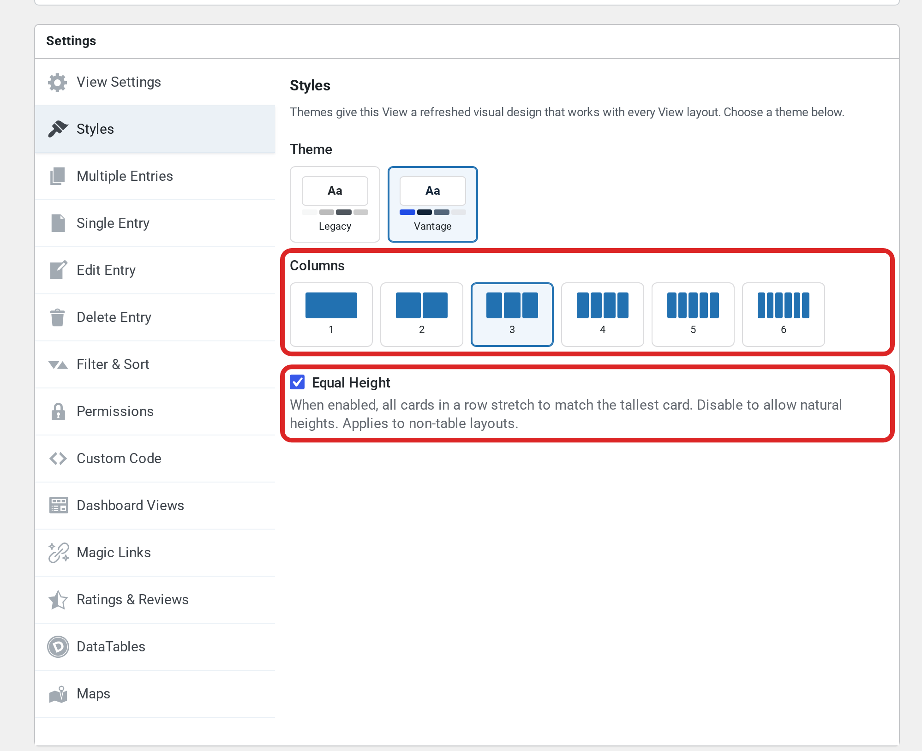Viewport: 922px width, 751px height.
Task: Click the Settings panel heading
Action: [x=71, y=41]
